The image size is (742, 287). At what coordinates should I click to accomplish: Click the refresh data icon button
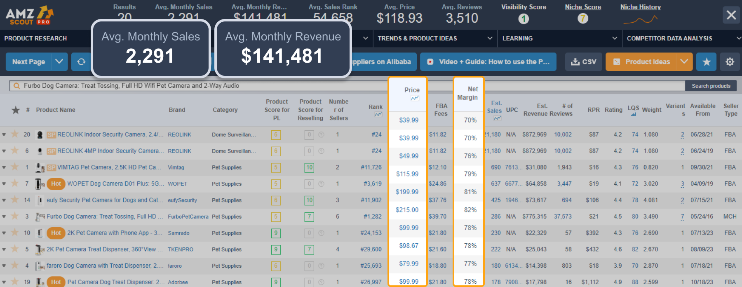(x=81, y=62)
